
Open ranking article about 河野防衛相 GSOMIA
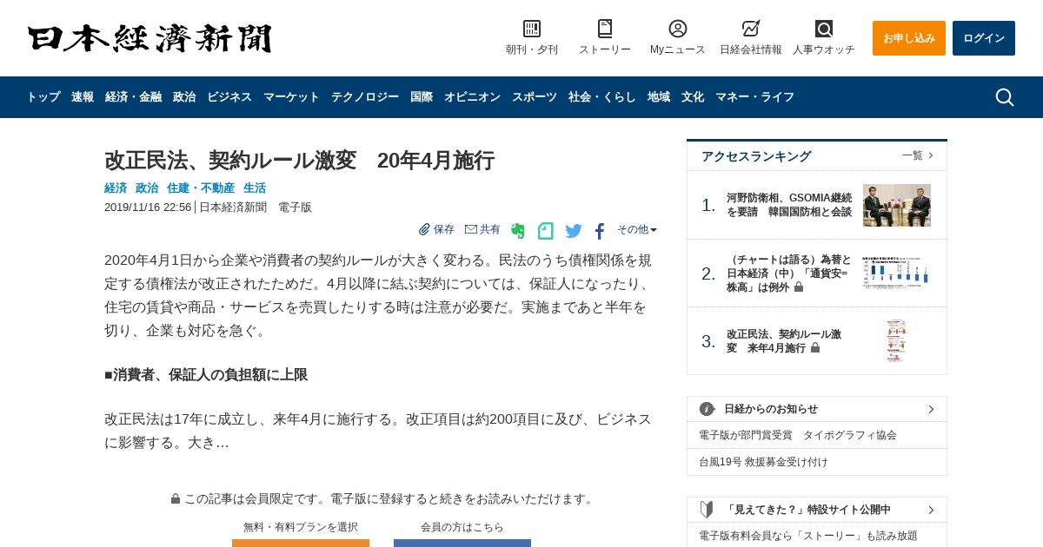789,205
